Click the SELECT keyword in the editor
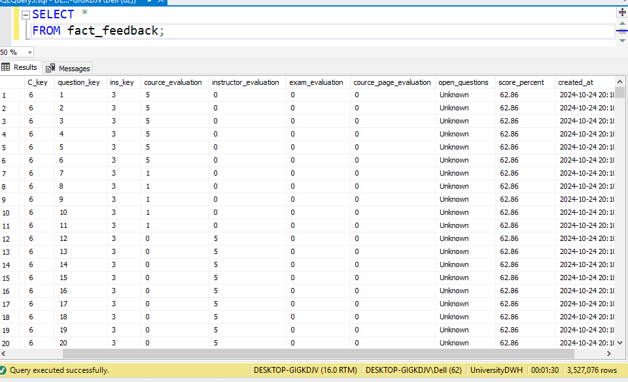The image size is (628, 382). pos(53,14)
